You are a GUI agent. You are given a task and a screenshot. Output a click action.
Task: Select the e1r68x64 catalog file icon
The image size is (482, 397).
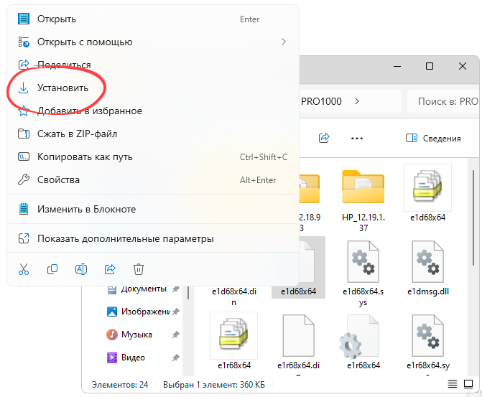(x=233, y=335)
